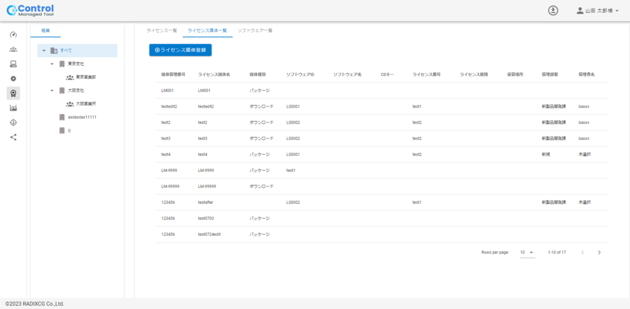The image size is (630, 309).
Task: Sort by 管理者名 column header
Action: (x=586, y=75)
